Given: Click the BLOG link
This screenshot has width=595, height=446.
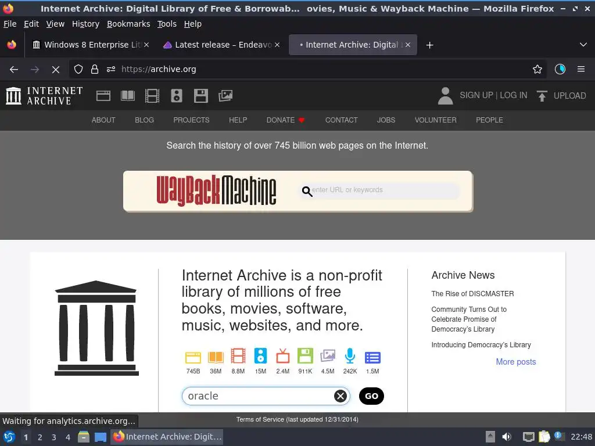Looking at the screenshot, I should click(144, 120).
